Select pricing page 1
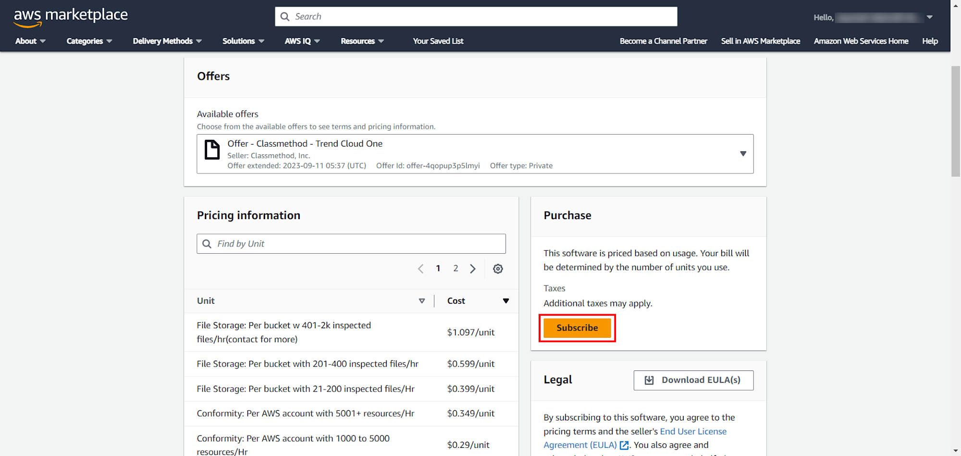The width and height of the screenshot is (961, 456). pos(438,269)
